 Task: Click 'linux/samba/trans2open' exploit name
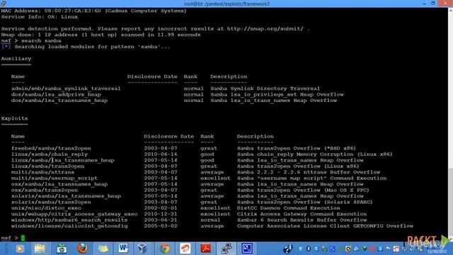(x=47, y=166)
